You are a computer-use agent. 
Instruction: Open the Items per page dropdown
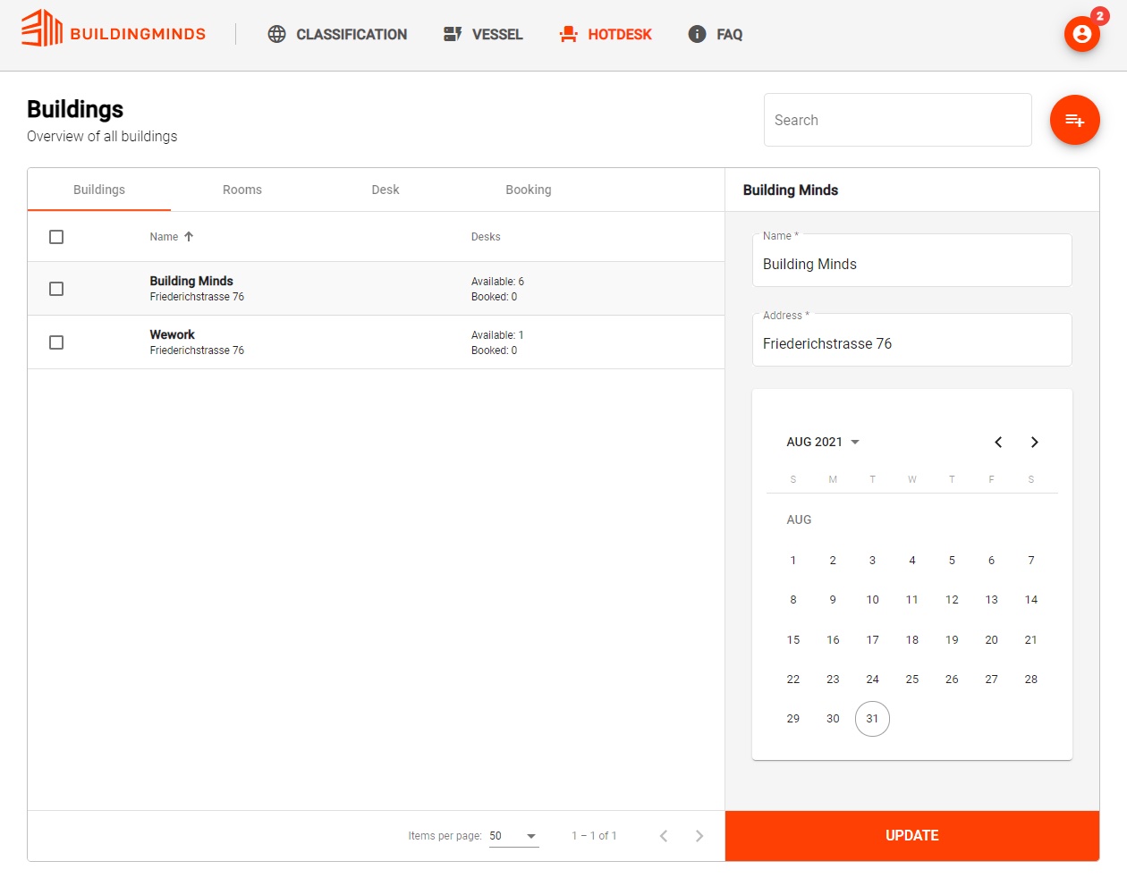point(513,836)
